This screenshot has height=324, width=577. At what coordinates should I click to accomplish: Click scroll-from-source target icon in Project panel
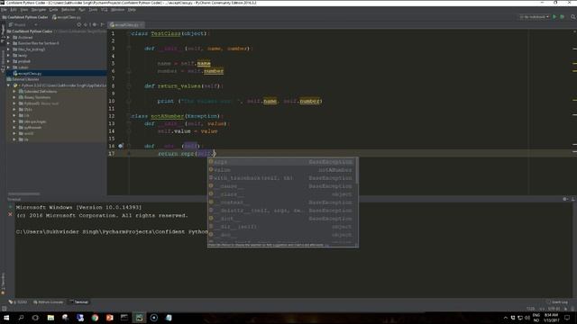pos(78,24)
